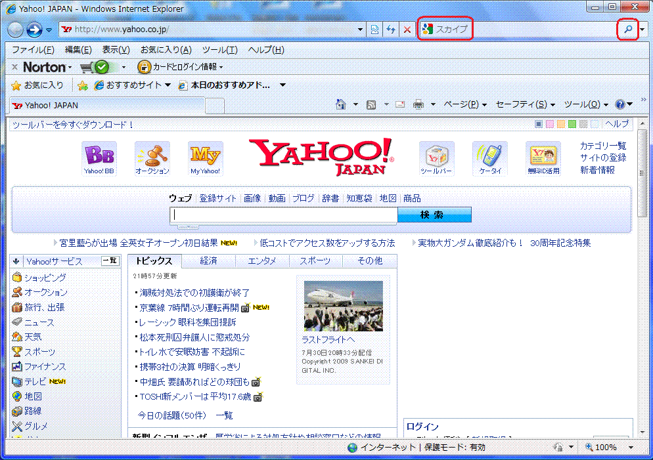
Task: Open the オークション gavel icon beside the Yahoo logo
Action: tap(152, 158)
